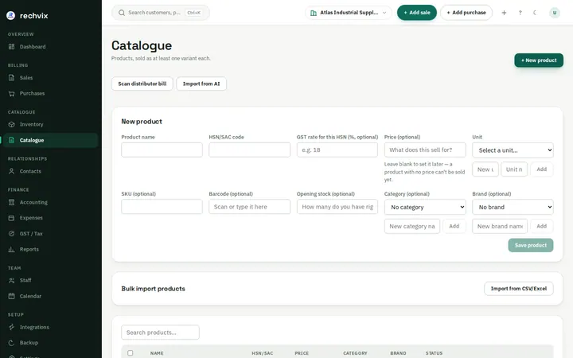
Task: Click Add button next to new brand
Action: pos(542,226)
